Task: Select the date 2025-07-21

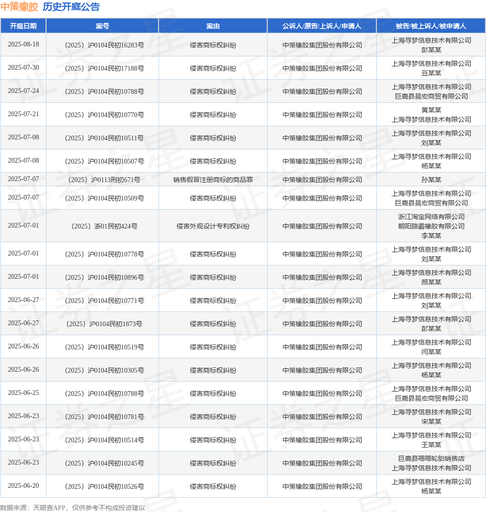Action: pyautogui.click(x=23, y=114)
